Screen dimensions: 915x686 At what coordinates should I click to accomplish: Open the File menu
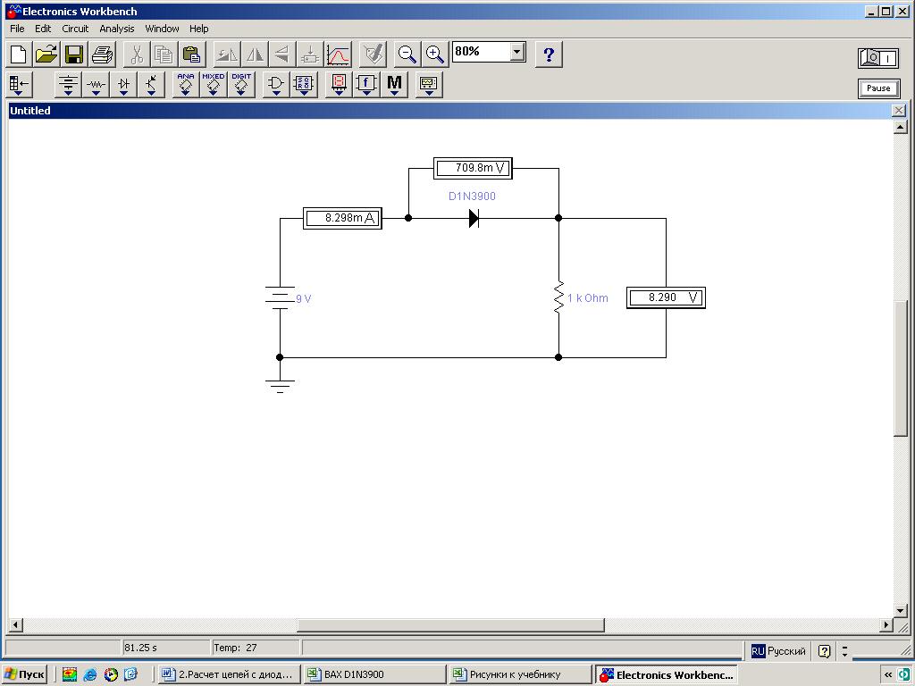coord(17,29)
